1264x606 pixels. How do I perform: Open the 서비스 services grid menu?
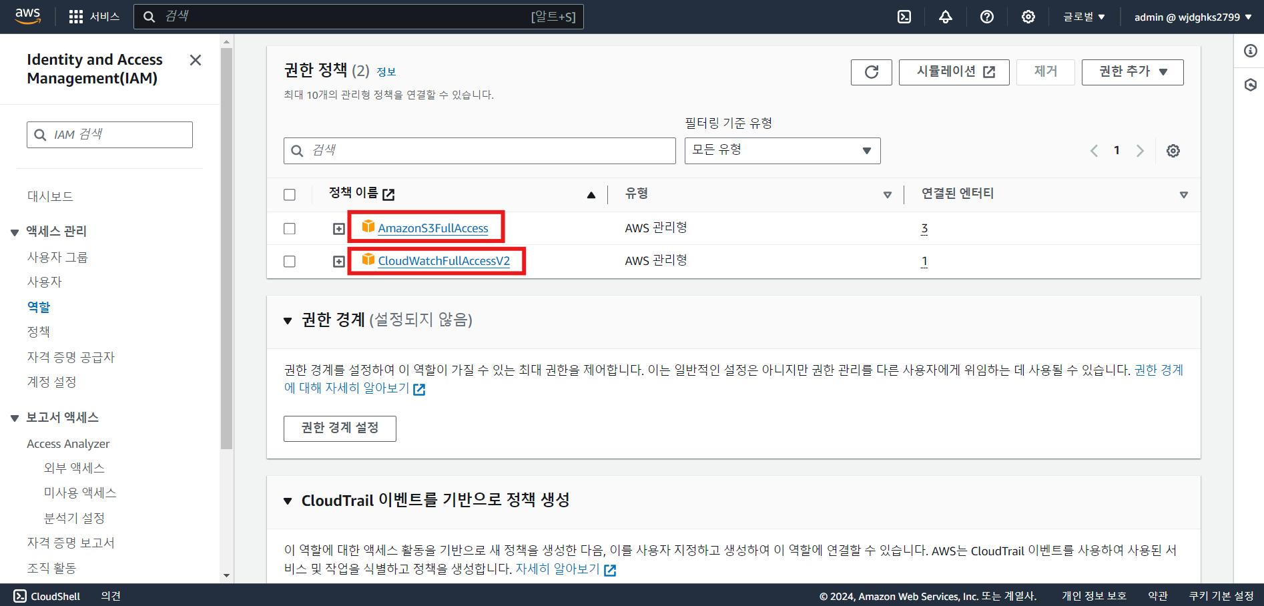click(94, 17)
